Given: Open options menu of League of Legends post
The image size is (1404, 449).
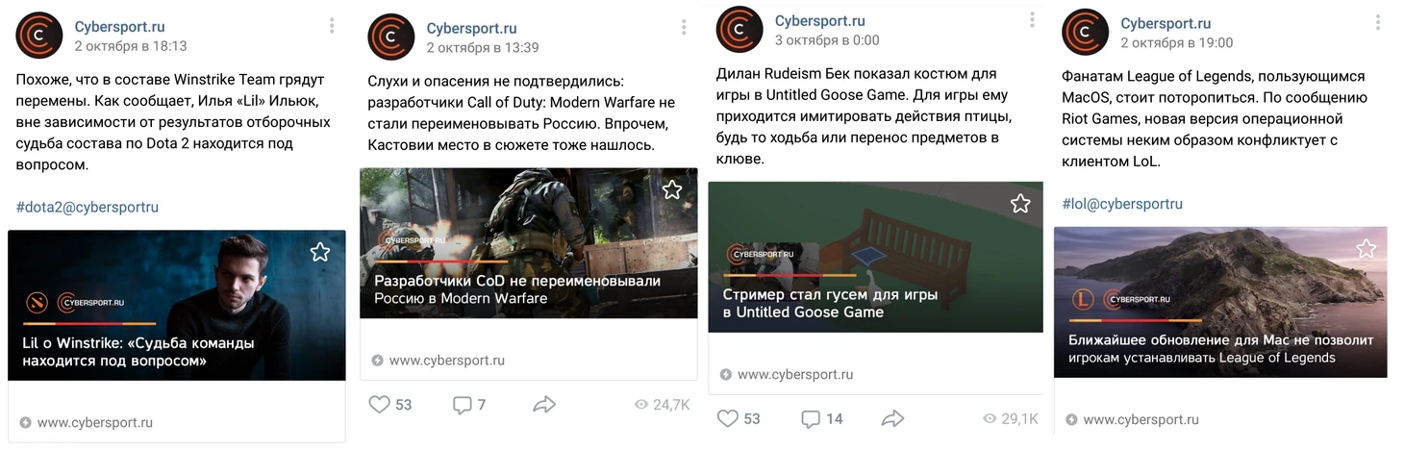Looking at the screenshot, I should click(x=1378, y=23).
